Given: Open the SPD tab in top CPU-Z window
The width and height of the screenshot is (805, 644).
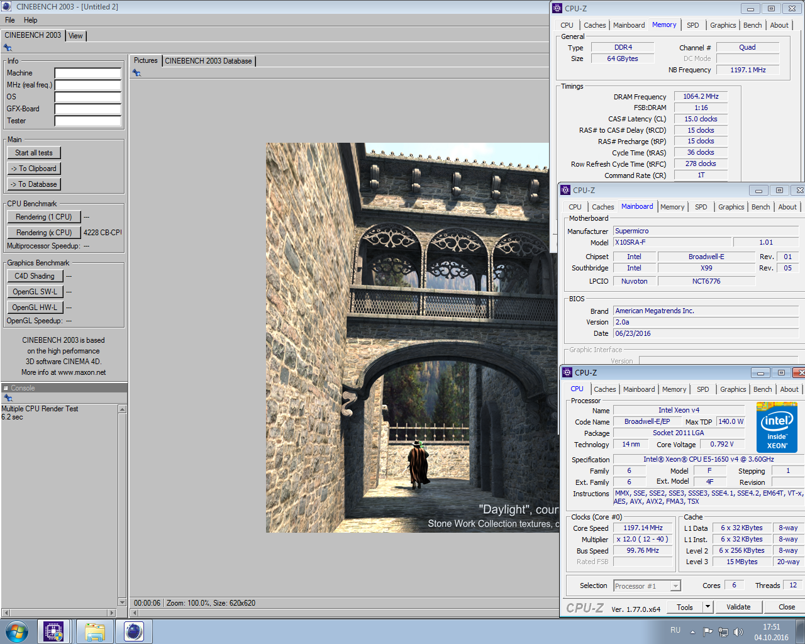Looking at the screenshot, I should point(692,25).
